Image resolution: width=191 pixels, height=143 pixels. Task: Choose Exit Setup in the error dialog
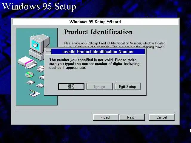click(x=128, y=87)
